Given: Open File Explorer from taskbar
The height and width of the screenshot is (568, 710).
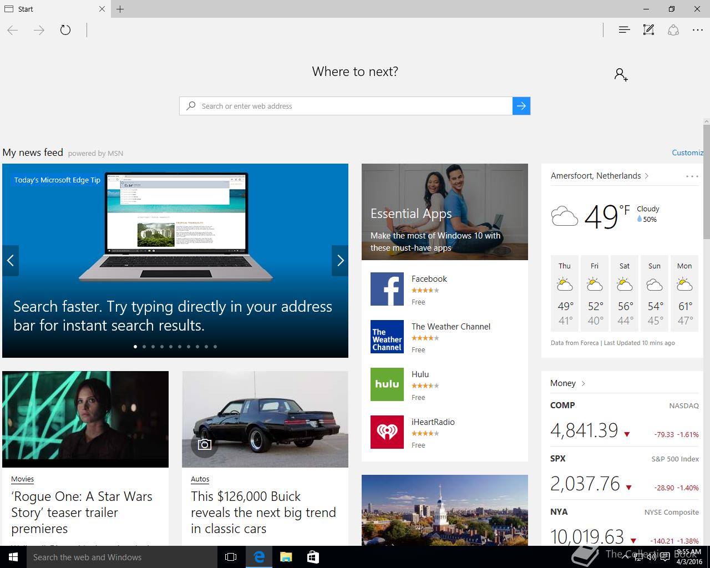Looking at the screenshot, I should [x=286, y=557].
